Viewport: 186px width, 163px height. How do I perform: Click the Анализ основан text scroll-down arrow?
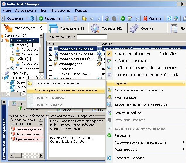coord(41,124)
